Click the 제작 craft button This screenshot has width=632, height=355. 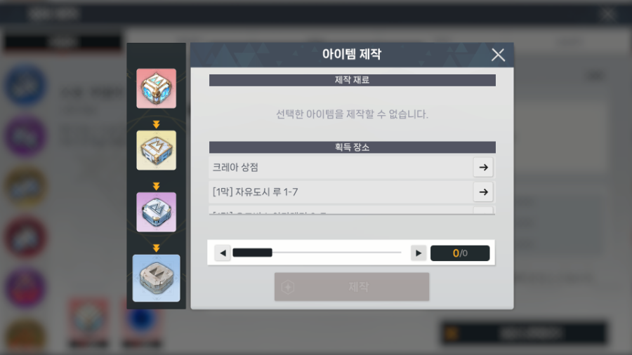tap(352, 286)
